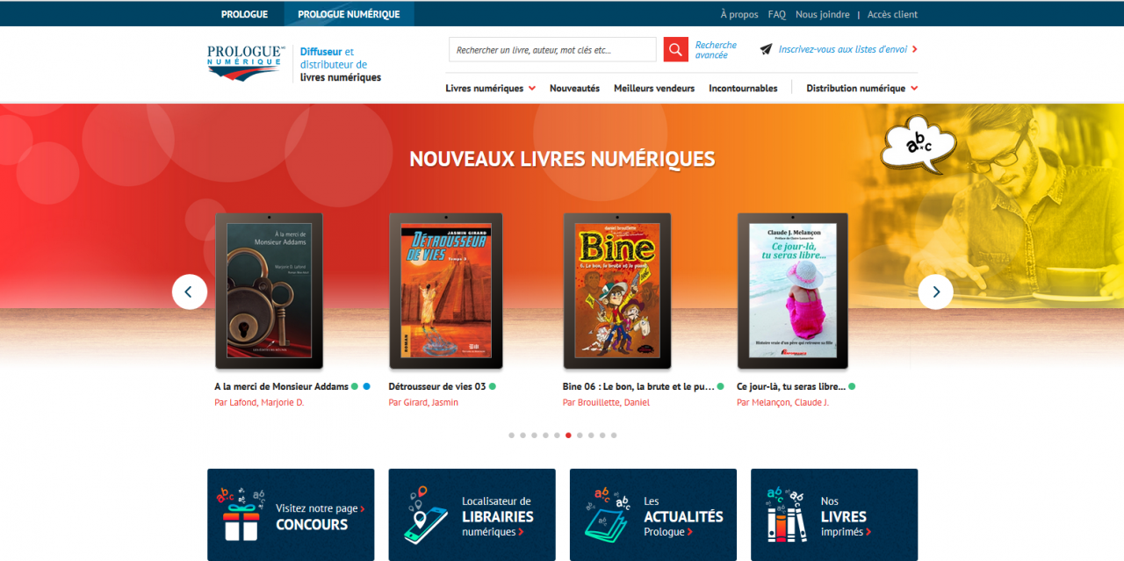This screenshot has width=1124, height=561.
Task: Open the Recherche avancée link
Action: coord(716,50)
